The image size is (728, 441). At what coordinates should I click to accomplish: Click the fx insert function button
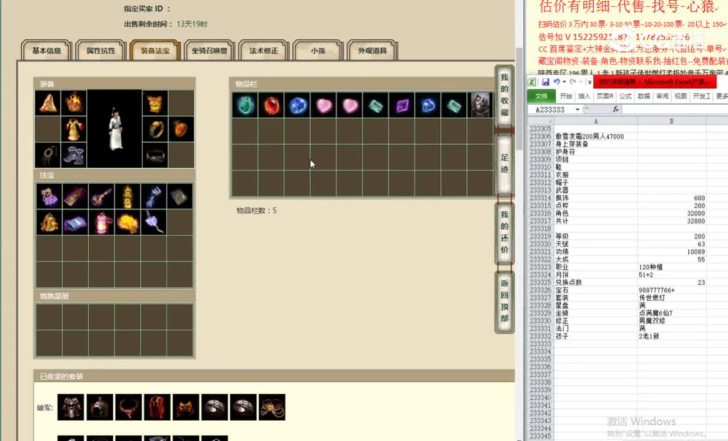(615, 109)
